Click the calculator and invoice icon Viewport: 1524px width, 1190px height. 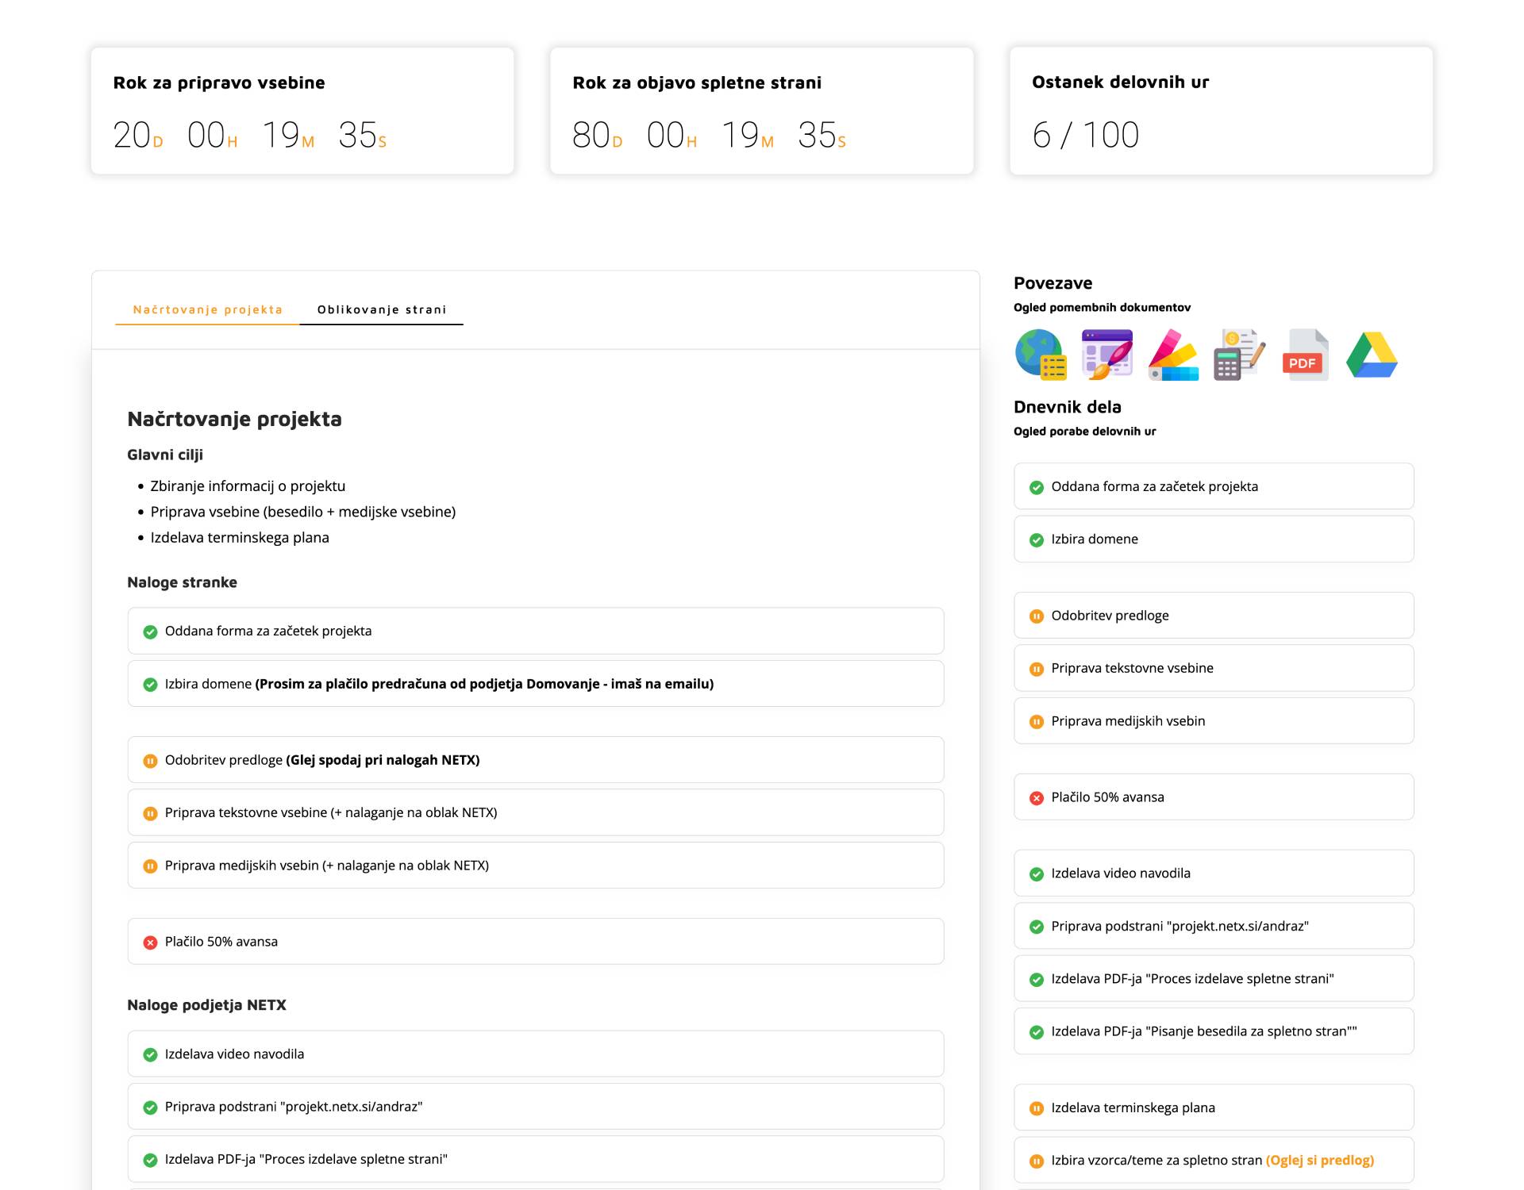[x=1238, y=355]
